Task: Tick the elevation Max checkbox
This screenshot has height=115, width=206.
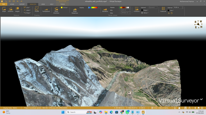Action: click(x=119, y=13)
